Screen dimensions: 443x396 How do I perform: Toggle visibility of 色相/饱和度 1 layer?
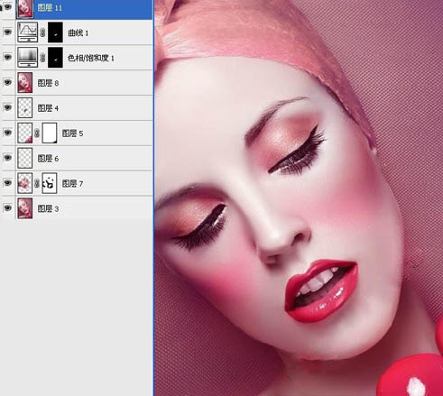point(7,57)
